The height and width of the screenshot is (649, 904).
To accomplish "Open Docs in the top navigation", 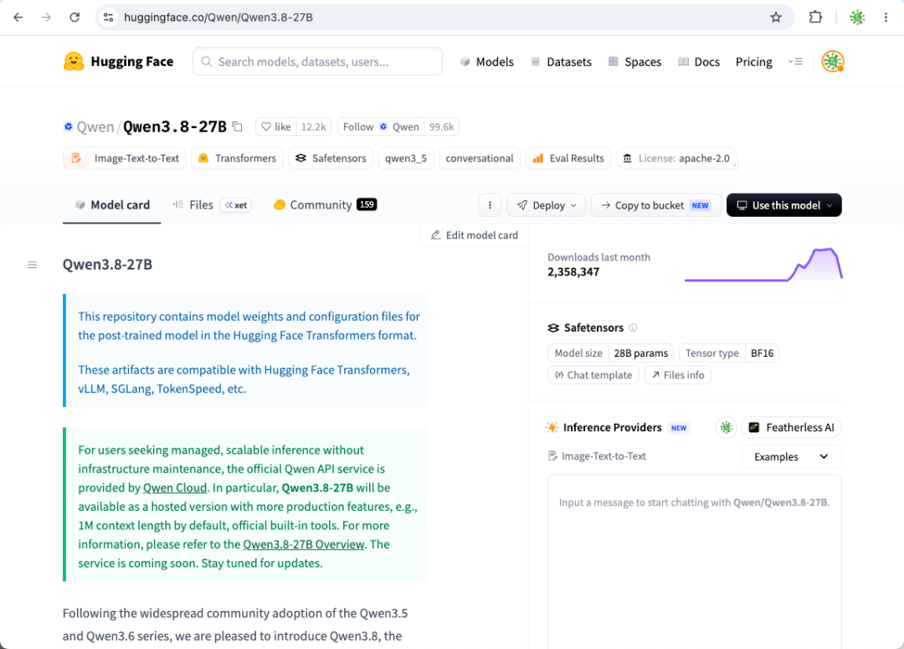I will point(699,62).
